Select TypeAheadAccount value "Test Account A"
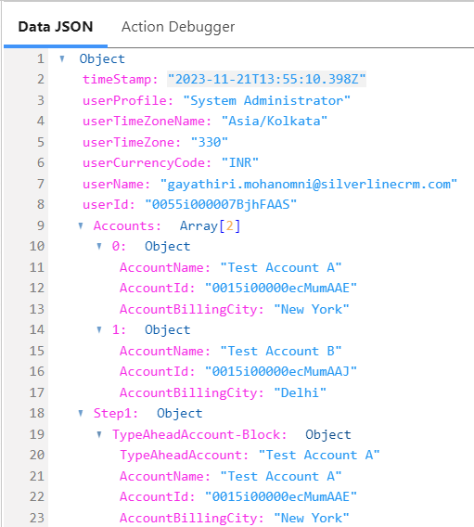The width and height of the screenshot is (474, 527). pyautogui.click(x=319, y=455)
